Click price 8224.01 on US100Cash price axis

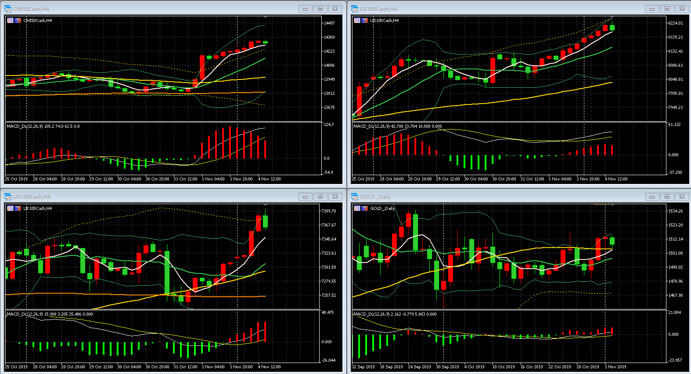point(676,23)
